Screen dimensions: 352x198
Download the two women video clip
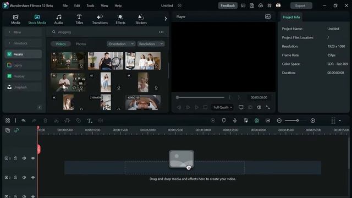coord(156,65)
